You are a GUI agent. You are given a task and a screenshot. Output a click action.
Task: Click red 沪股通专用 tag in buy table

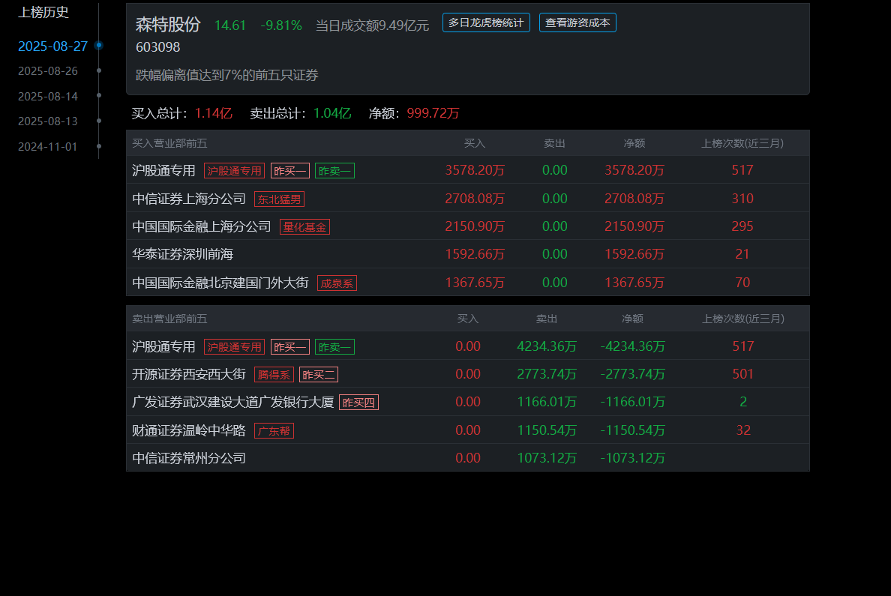(x=234, y=170)
